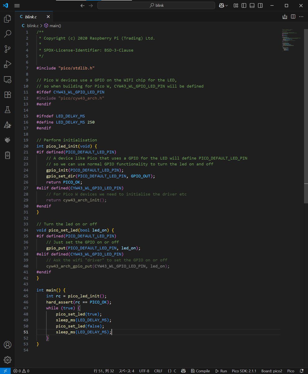Split the editor to the right
The height and width of the screenshot is (374, 308).
coord(293,17)
